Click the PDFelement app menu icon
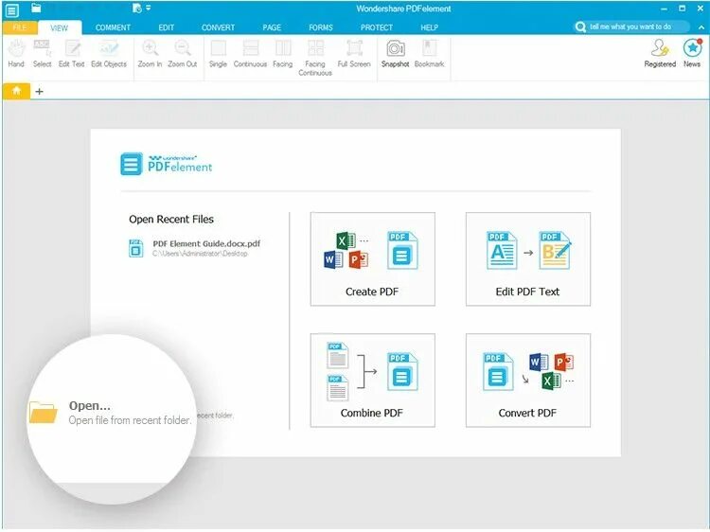 pos(11,10)
